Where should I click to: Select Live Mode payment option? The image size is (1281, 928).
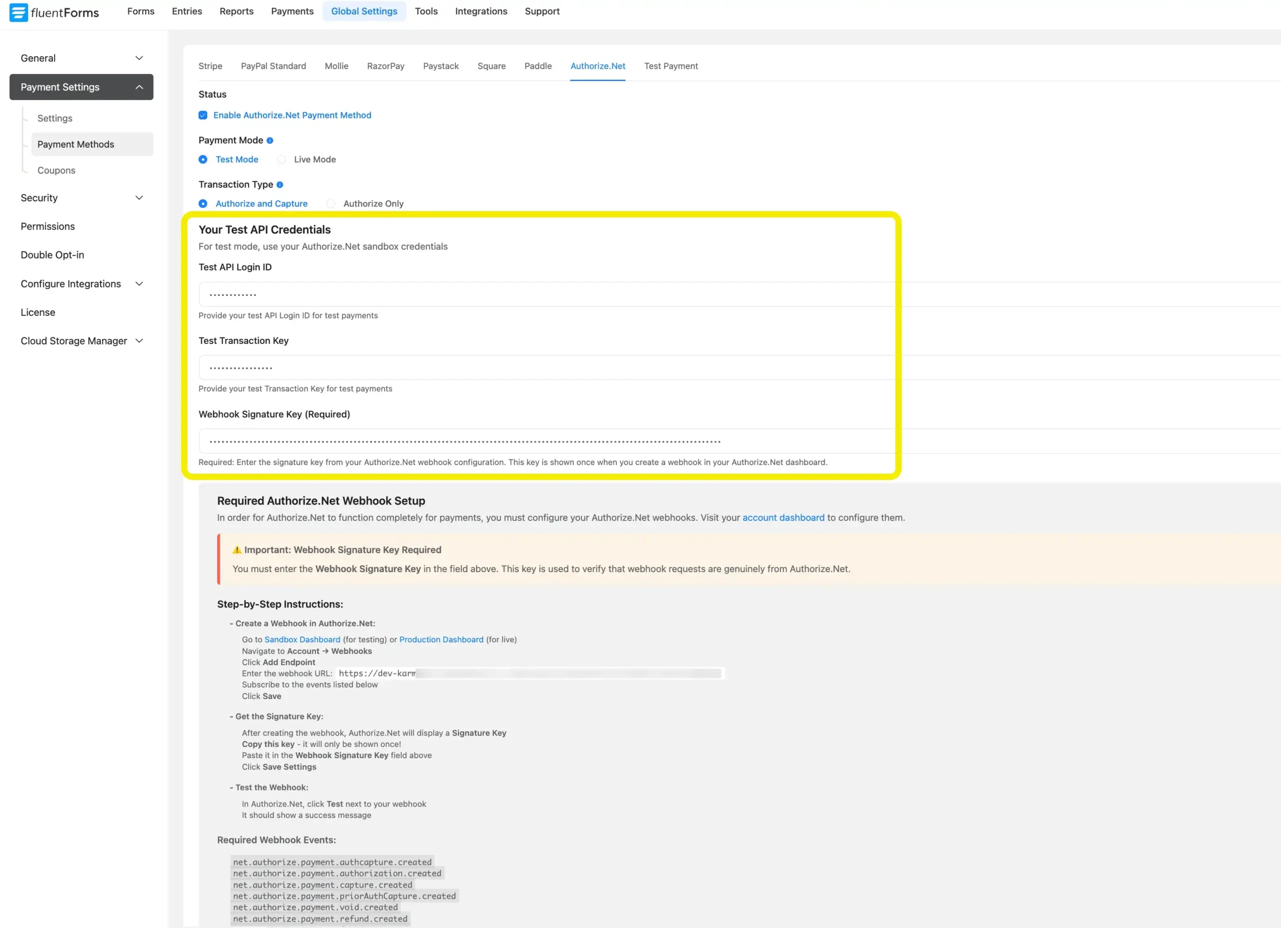tap(281, 159)
